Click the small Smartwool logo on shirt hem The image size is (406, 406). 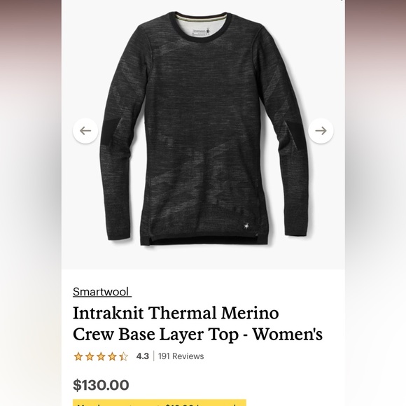pyautogui.click(x=246, y=226)
